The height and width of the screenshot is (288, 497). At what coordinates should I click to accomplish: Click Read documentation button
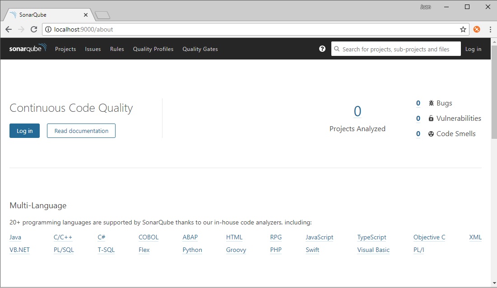pyautogui.click(x=81, y=131)
